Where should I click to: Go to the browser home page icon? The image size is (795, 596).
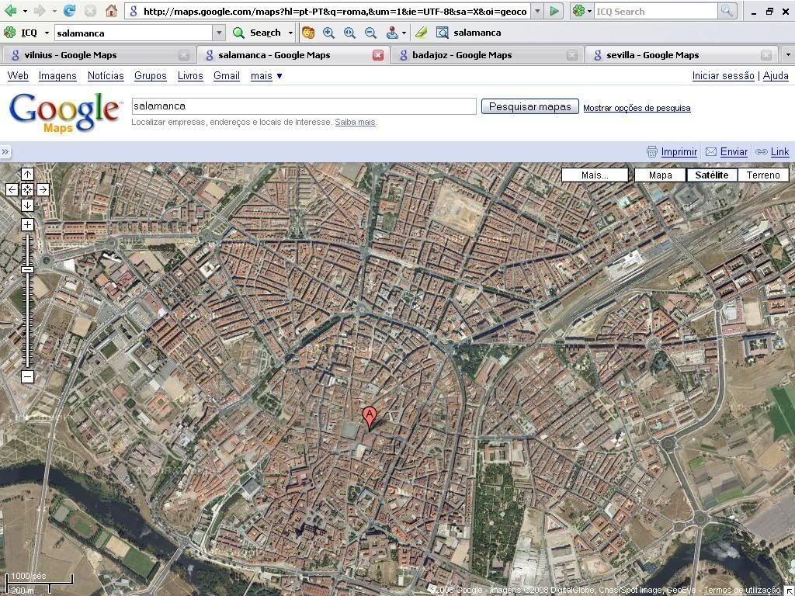click(111, 11)
